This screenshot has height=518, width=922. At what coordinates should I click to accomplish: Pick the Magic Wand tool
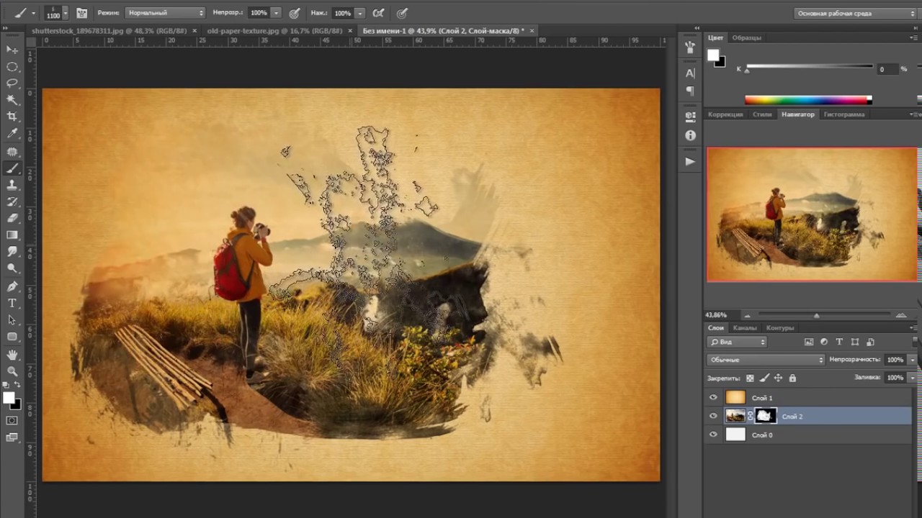click(12, 100)
